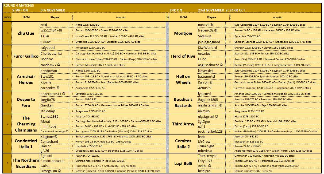The height and width of the screenshot is (174, 324).
Task: Click player 'Trueknight'
Action: pos(206,146)
